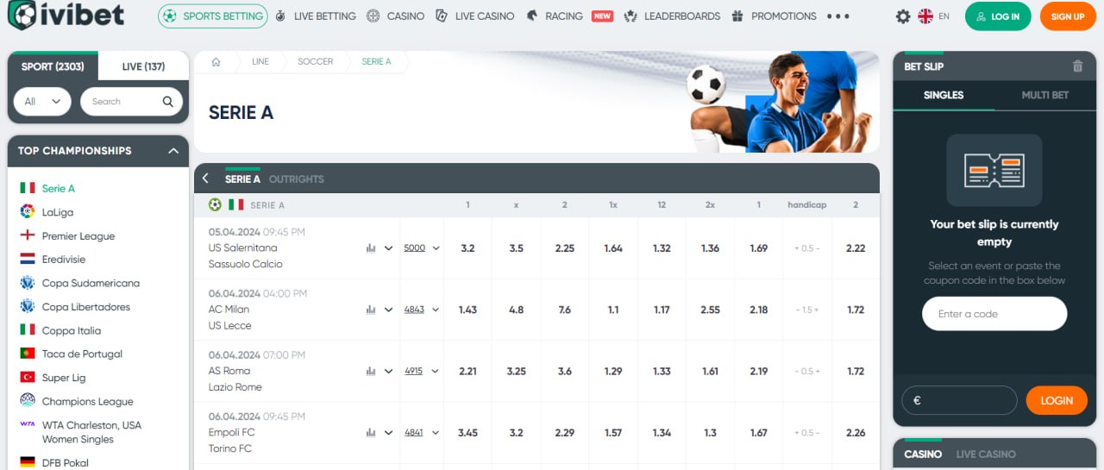Click the ivibet logo
1104x470 pixels.
tap(66, 15)
